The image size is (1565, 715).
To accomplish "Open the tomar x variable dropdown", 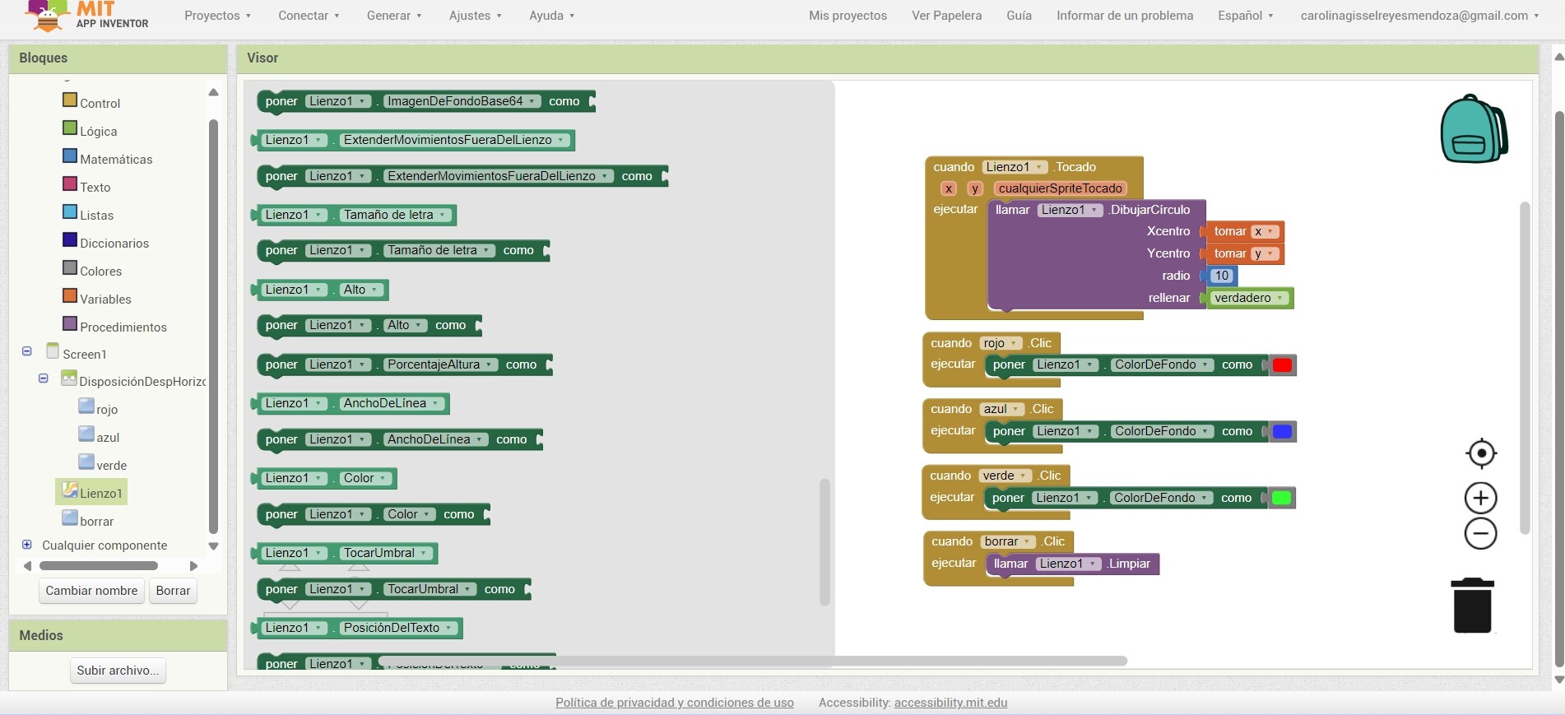I will click(x=1265, y=231).
